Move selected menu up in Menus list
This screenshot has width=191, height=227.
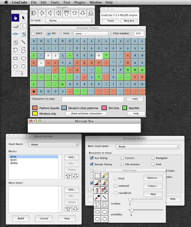(x=68, y=176)
